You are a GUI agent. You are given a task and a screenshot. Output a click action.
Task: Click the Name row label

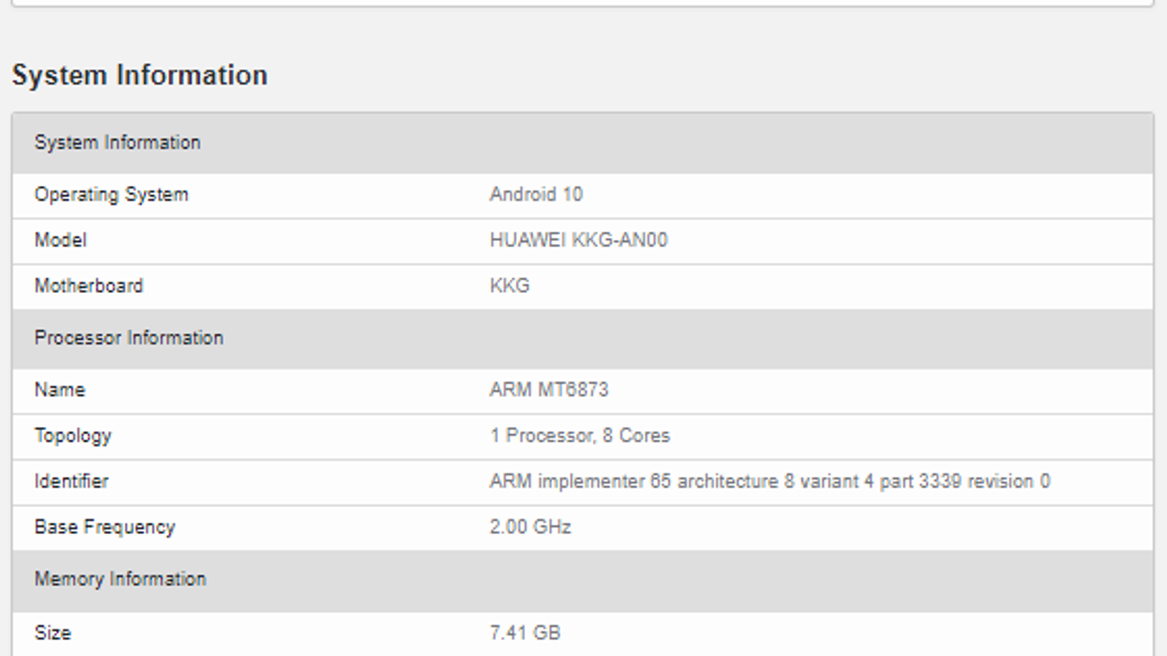click(x=60, y=390)
